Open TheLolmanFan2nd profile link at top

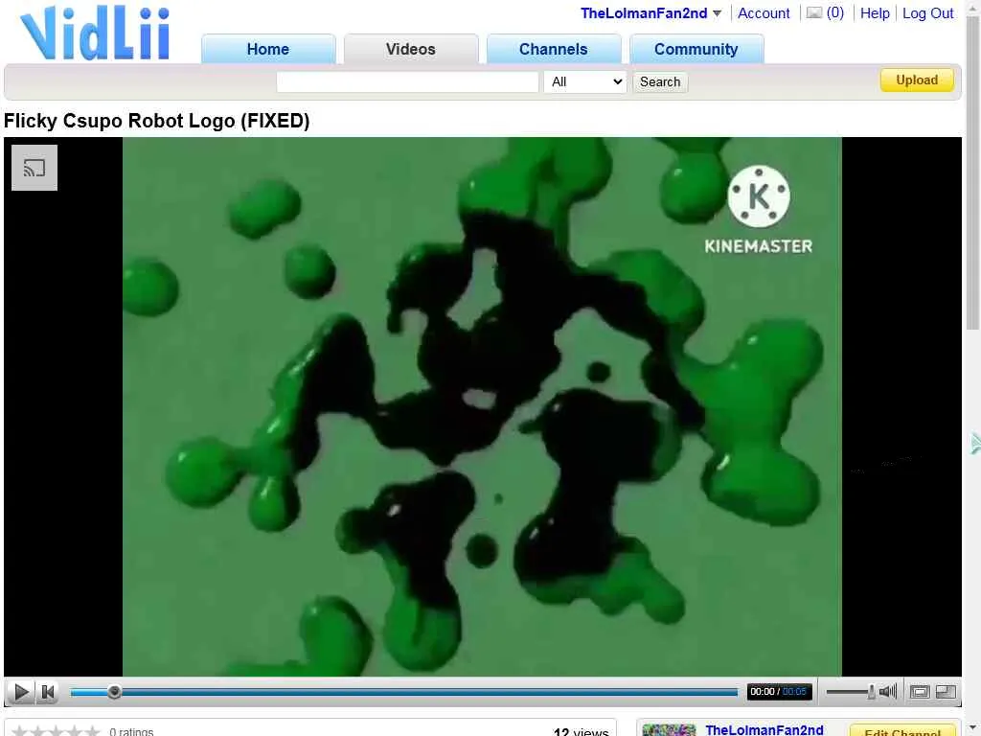644,13
